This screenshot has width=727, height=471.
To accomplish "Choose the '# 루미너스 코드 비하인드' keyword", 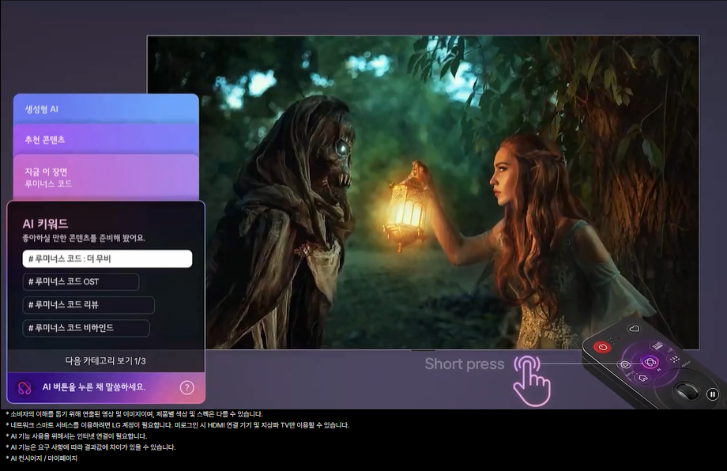I will 86,328.
